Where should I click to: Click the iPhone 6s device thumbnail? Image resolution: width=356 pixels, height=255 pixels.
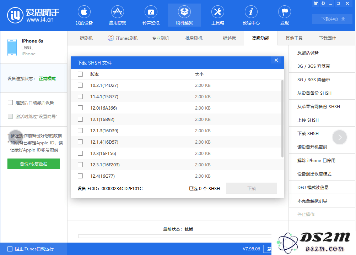[x=12, y=48]
